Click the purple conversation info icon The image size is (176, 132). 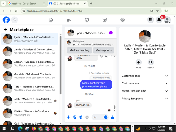pyautogui.click(x=111, y=33)
